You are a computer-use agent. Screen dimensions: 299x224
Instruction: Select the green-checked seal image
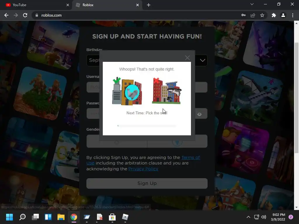pyautogui.click(x=127, y=91)
